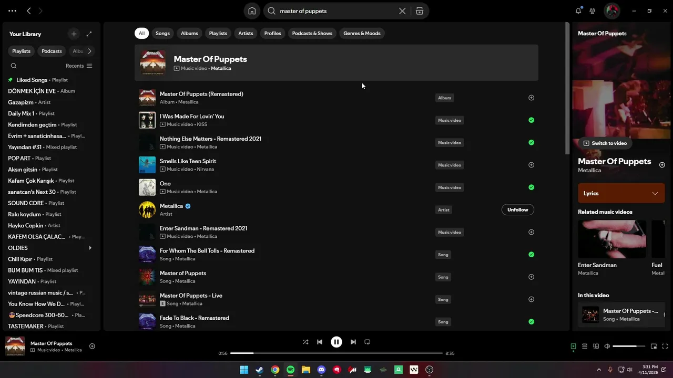Expand the OLDIES folder arrow
673x378 pixels.
pyautogui.click(x=90, y=248)
